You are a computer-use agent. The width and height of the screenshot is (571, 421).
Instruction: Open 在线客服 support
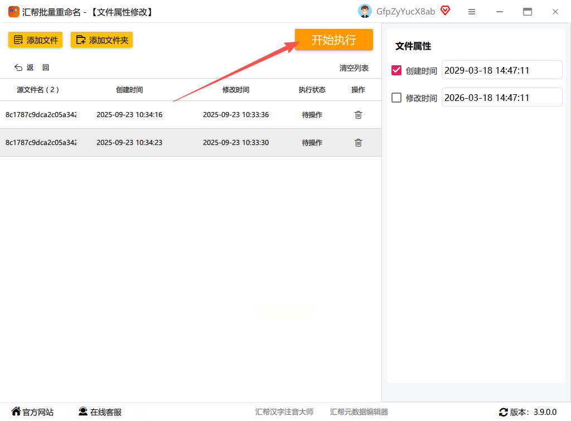(x=100, y=412)
